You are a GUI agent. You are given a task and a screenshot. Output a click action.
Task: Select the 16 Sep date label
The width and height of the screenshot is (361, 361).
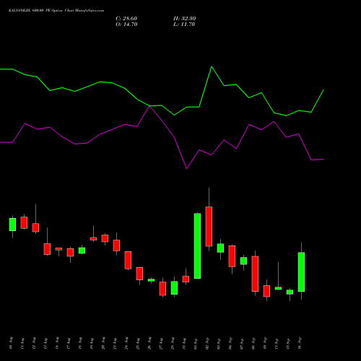[x=300, y=344]
